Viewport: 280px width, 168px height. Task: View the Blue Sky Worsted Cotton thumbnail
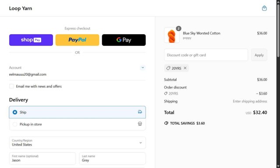(x=172, y=35)
